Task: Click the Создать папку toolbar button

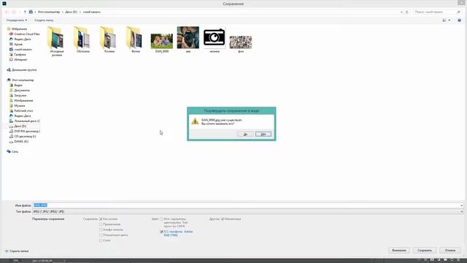Action: tap(44, 20)
